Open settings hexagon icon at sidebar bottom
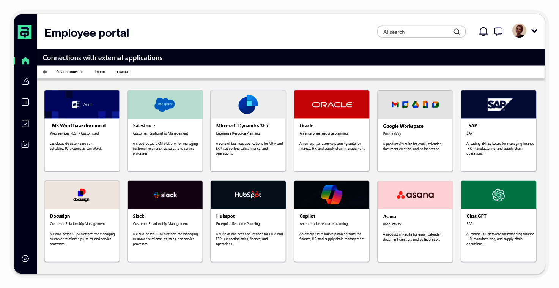Viewport: 559px width, 288px height. [25, 259]
